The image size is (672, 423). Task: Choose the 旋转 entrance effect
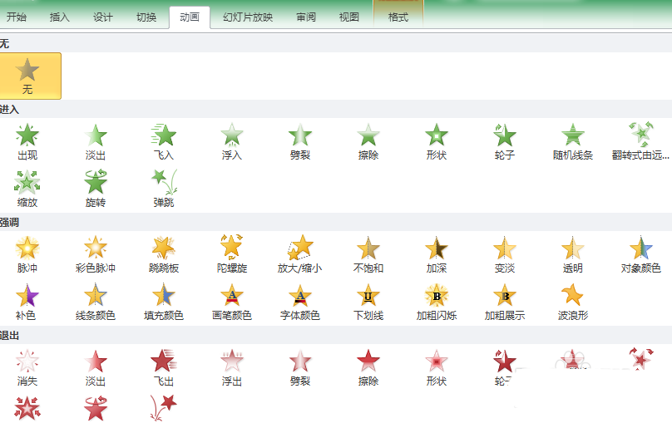[96, 189]
